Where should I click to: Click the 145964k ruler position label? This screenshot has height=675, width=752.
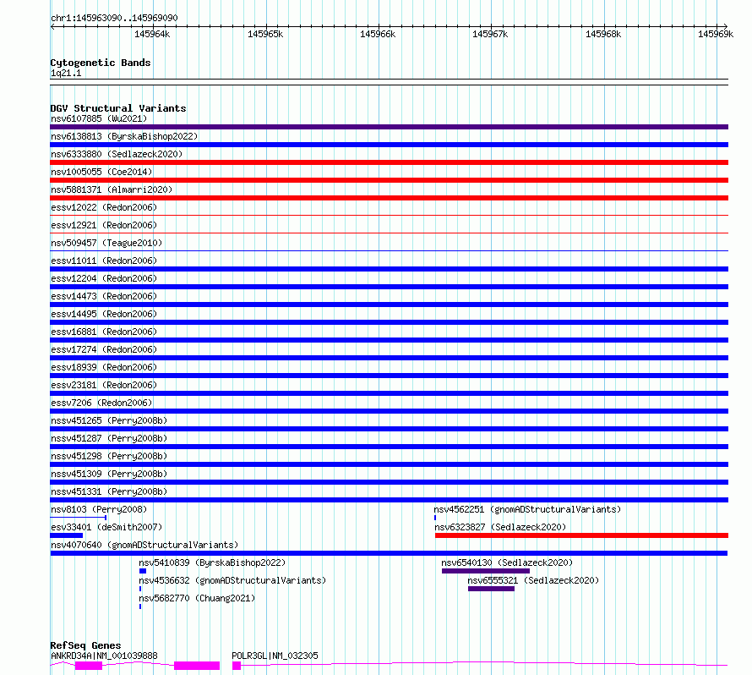[152, 34]
